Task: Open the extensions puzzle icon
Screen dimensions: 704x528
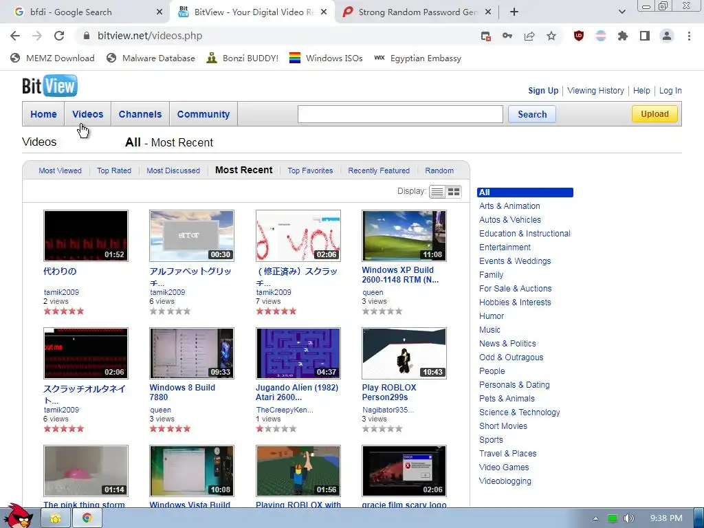Action: coord(623,36)
